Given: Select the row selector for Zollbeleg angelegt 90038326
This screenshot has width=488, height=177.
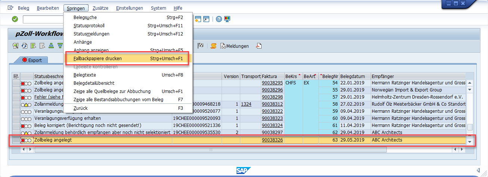Looking at the screenshot, I should 16,140.
